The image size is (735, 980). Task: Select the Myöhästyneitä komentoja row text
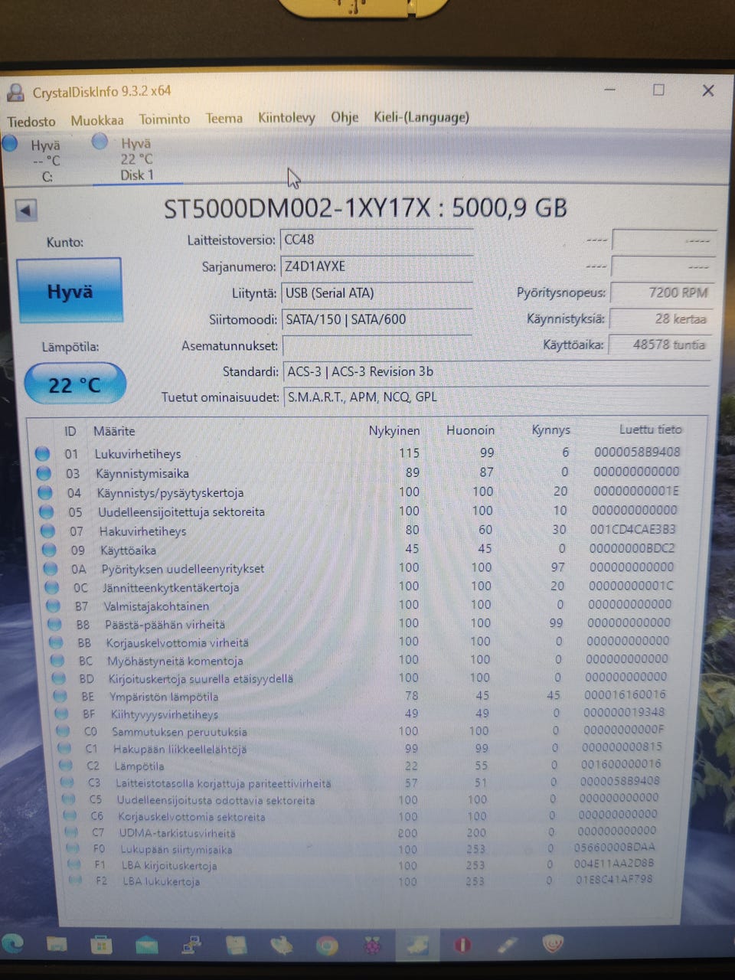(x=175, y=661)
